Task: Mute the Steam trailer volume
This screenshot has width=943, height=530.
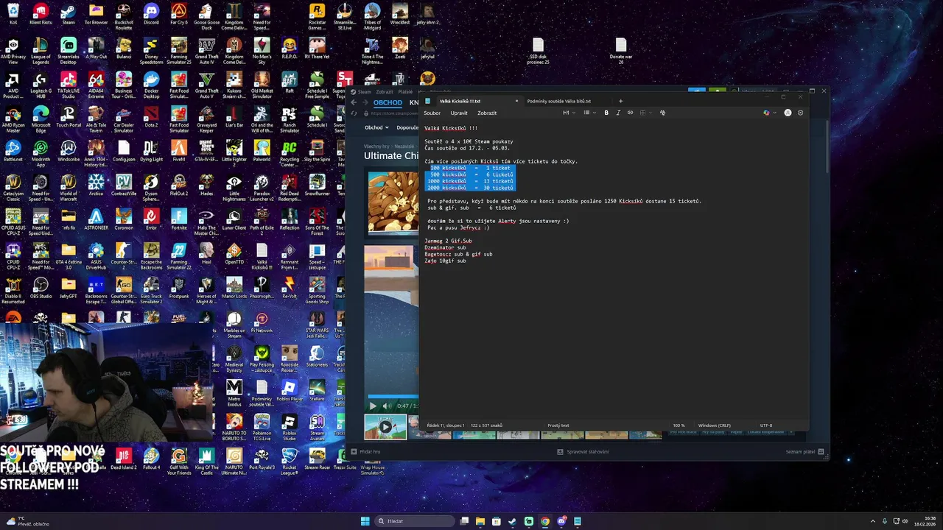Action: [x=387, y=406]
